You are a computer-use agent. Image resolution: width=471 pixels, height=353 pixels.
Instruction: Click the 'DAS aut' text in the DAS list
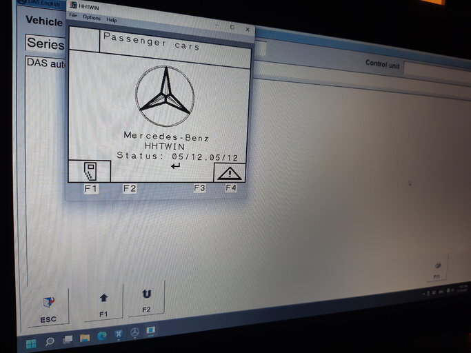[46, 63]
